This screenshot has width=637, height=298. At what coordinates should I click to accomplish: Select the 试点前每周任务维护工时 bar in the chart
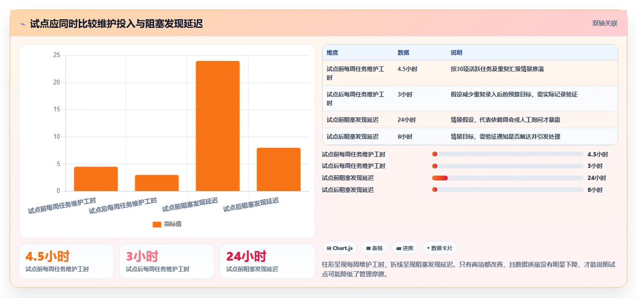point(96,179)
